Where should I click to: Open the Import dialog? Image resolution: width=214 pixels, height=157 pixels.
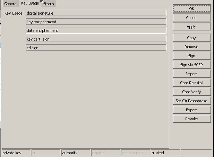pyautogui.click(x=191, y=74)
